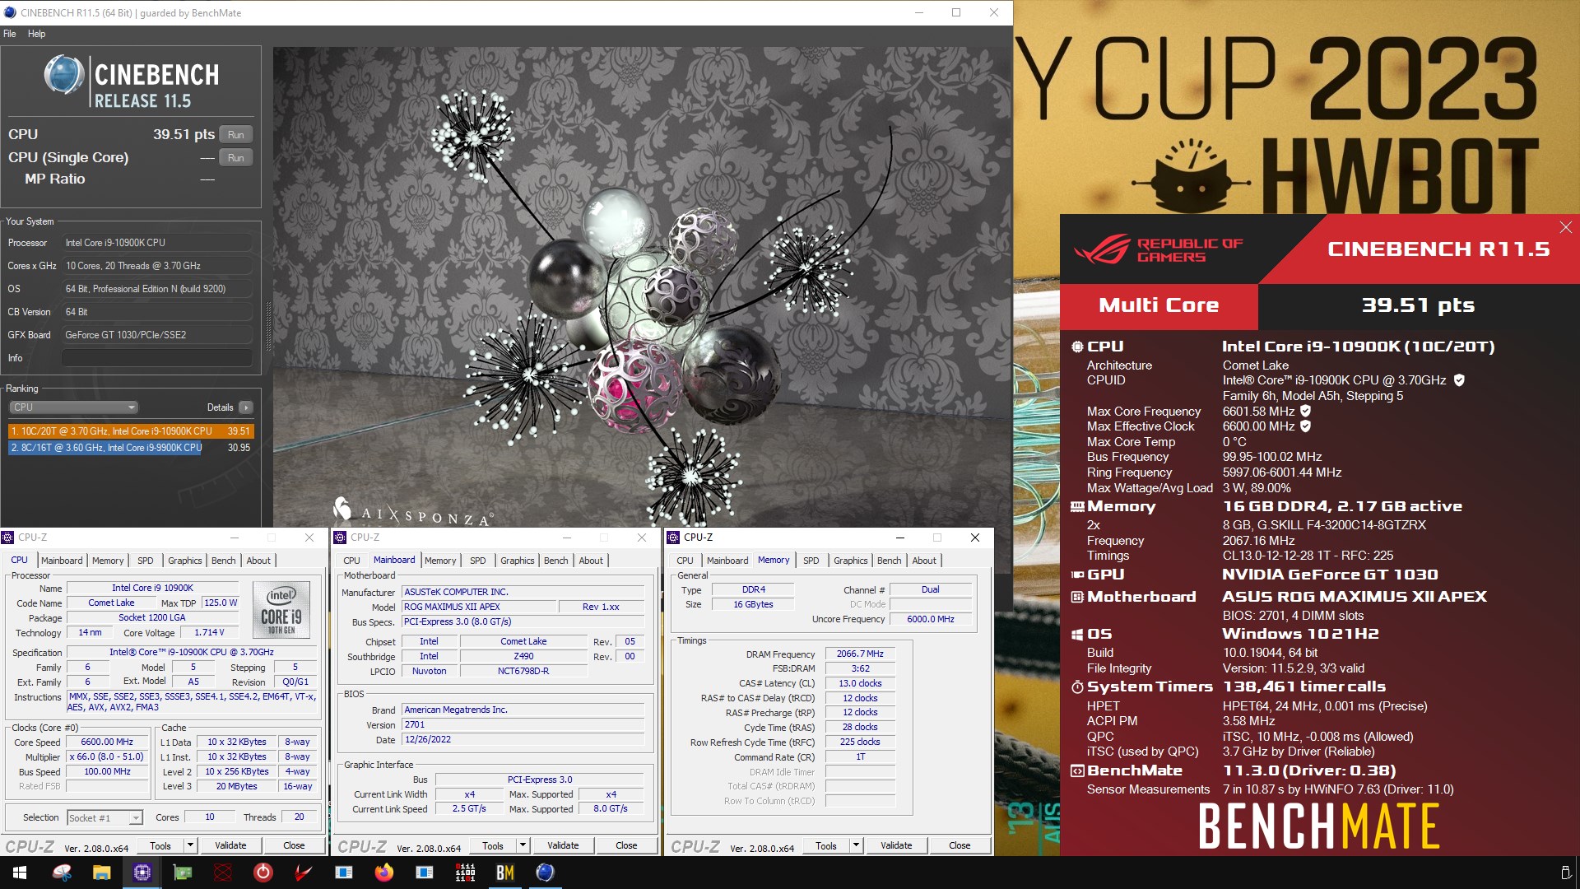Click the Core Voltage 1.714 V value
Image resolution: width=1580 pixels, height=889 pixels.
click(x=210, y=633)
